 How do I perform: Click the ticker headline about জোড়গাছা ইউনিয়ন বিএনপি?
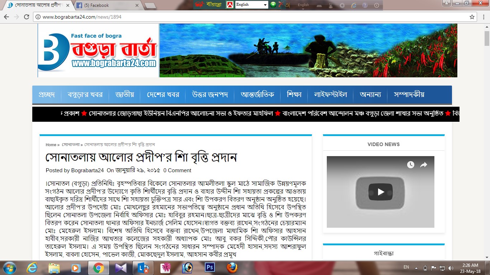[181, 114]
